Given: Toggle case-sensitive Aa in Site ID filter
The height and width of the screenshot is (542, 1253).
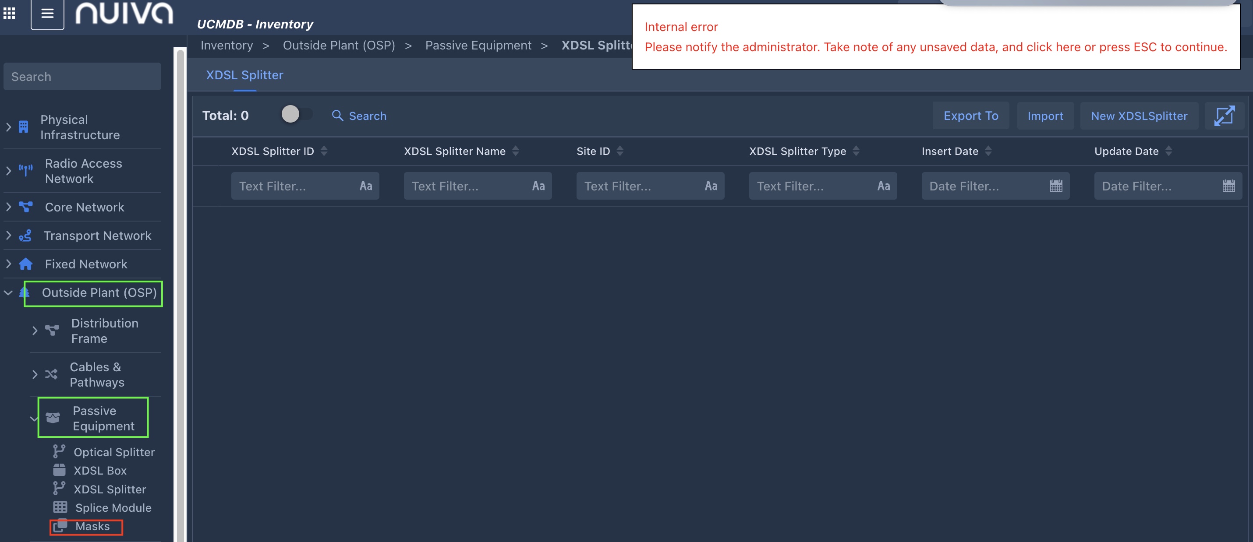Looking at the screenshot, I should click(x=711, y=186).
